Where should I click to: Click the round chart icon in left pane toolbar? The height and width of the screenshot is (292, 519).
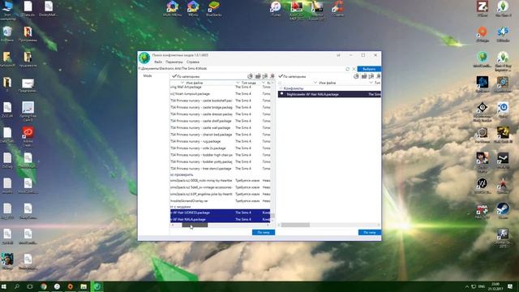coord(251,76)
